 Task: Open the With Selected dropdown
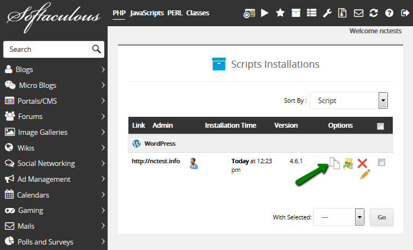340,217
